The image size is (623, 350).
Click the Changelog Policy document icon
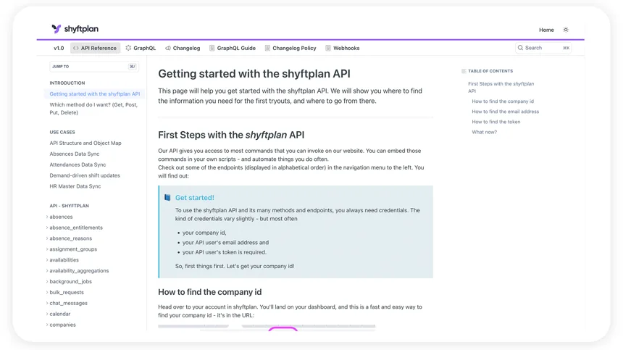pyautogui.click(x=267, y=48)
